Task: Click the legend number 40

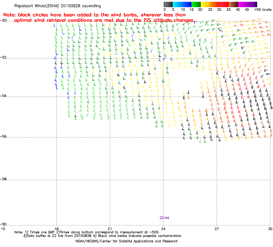Action: coord(238,10)
